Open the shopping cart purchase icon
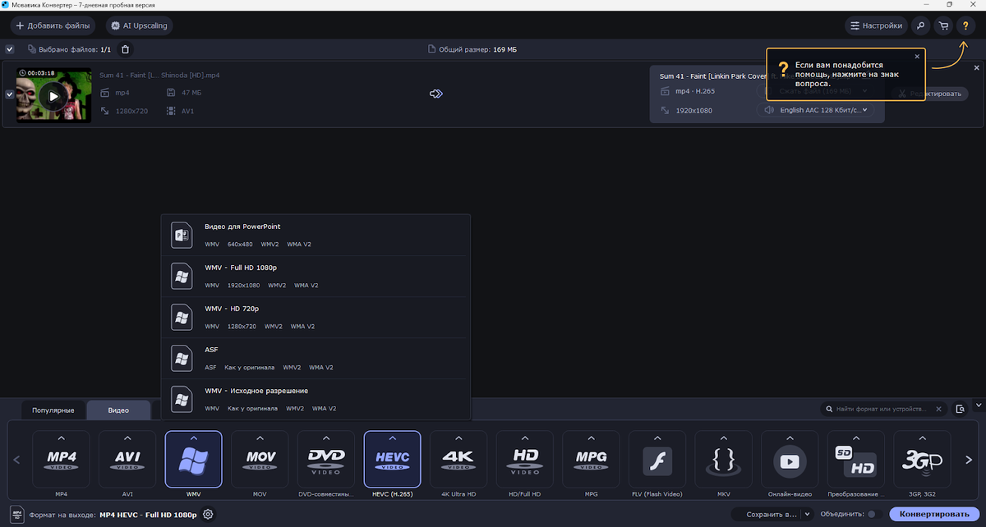This screenshot has height=527, width=986. click(x=943, y=25)
